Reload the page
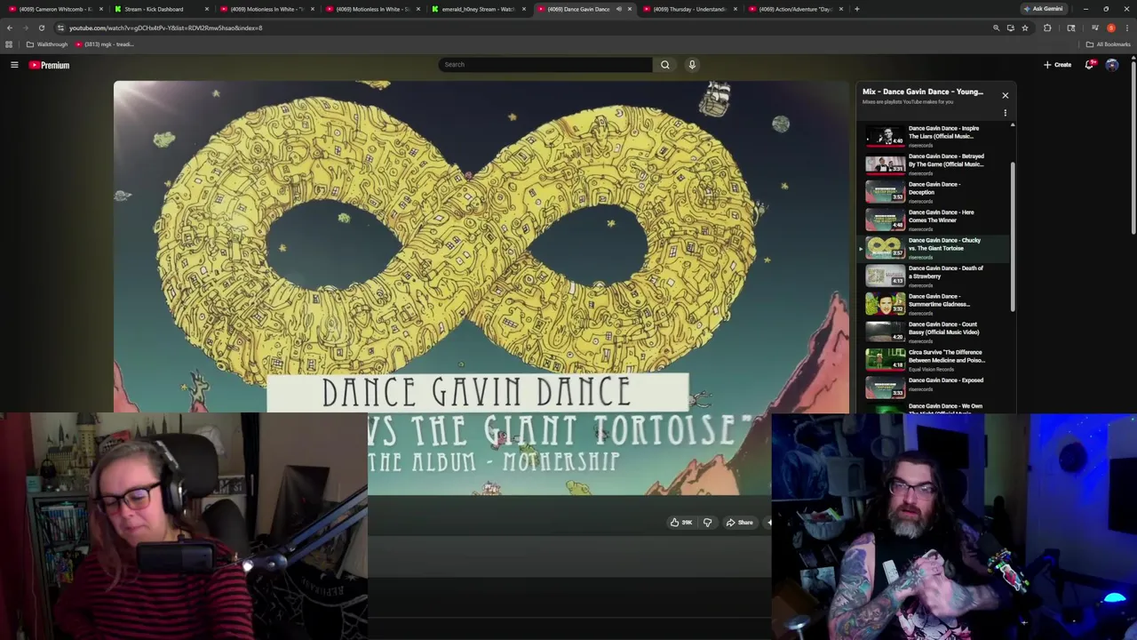Screen dimensions: 1137x640 pos(41,28)
